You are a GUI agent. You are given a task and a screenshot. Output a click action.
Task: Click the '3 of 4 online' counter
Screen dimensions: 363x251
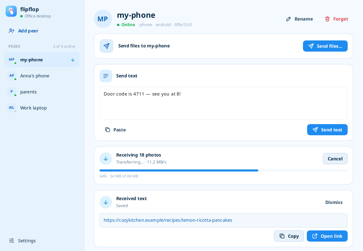pos(64,46)
